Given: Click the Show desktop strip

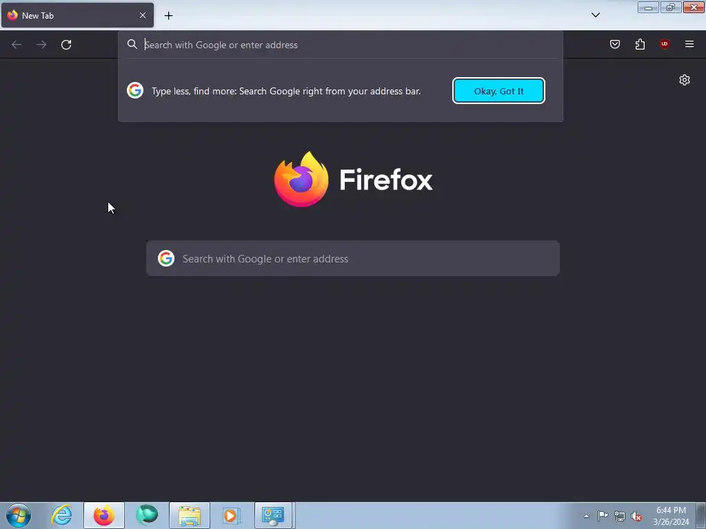Looking at the screenshot, I should (x=701, y=515).
